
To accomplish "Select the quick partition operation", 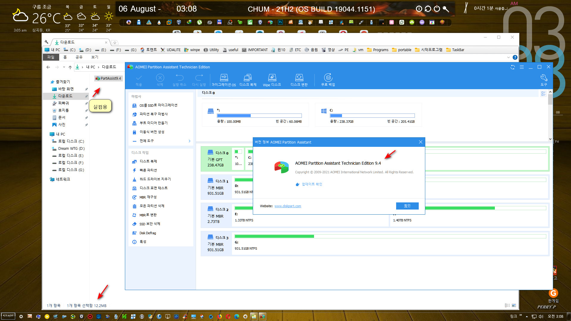I will point(148,170).
